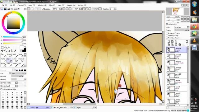The image size is (199, 112).
Task: Select the AirBrush tool
Action: pyautogui.click(x=9, y=55)
